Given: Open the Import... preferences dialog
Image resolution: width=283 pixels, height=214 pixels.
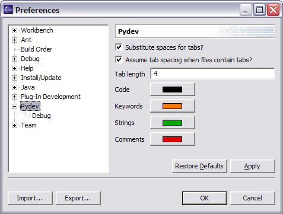Looking at the screenshot, I should point(30,198).
